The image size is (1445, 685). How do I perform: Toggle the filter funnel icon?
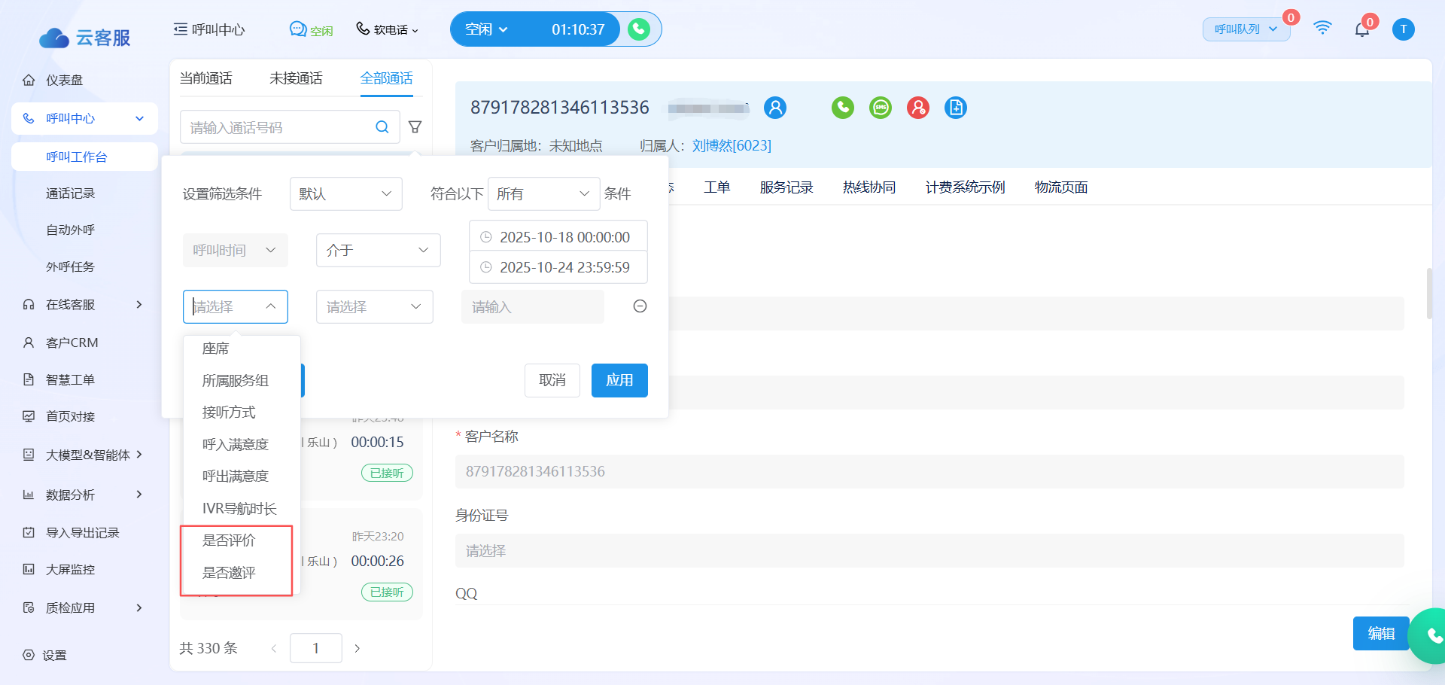[x=415, y=127]
